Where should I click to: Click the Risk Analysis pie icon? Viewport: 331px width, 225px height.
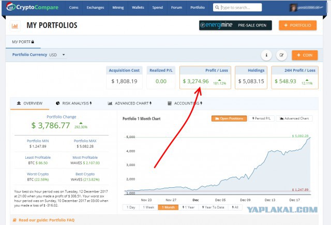(x=57, y=103)
